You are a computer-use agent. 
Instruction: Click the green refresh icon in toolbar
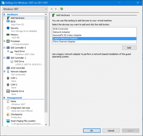[62, 9]
